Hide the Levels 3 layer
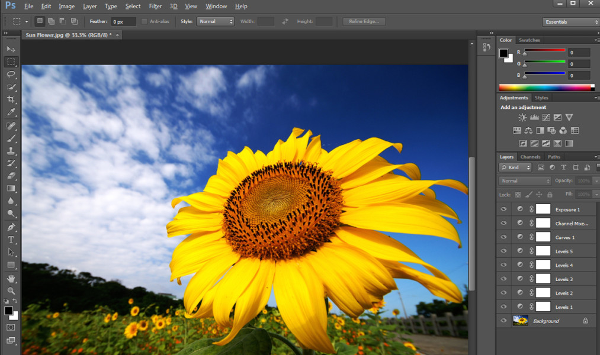The width and height of the screenshot is (600, 355). (x=503, y=279)
